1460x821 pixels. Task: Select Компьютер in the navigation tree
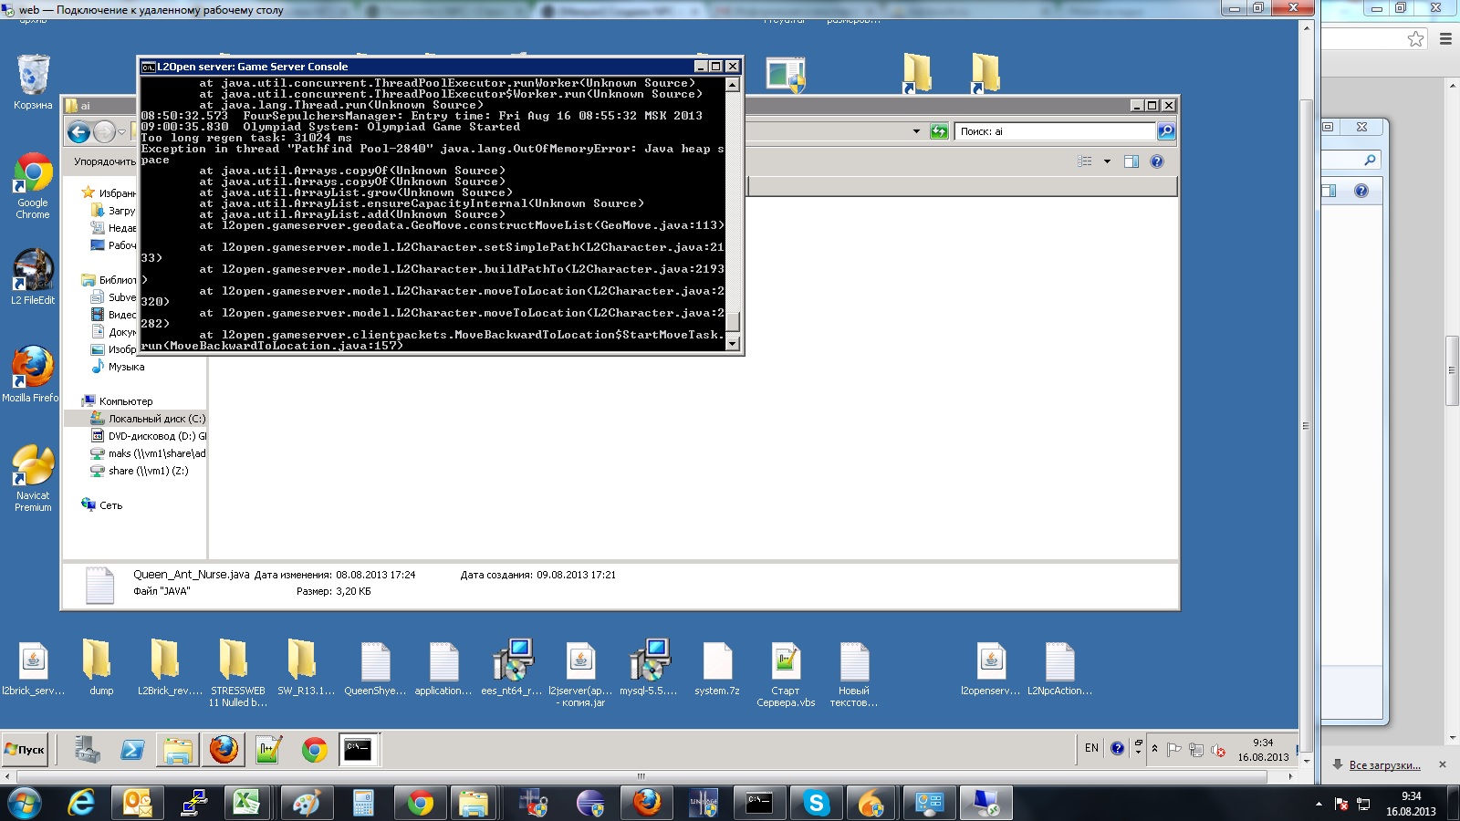(x=117, y=401)
